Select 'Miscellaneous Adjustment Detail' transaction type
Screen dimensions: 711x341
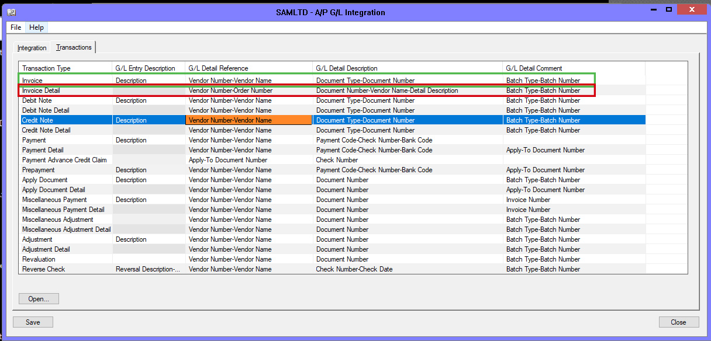coord(65,229)
